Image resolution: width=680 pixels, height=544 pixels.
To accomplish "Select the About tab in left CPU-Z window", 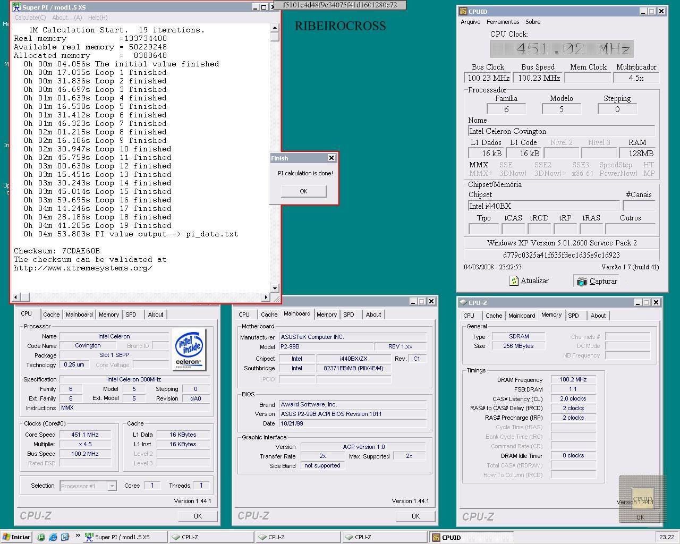I will coord(156,314).
